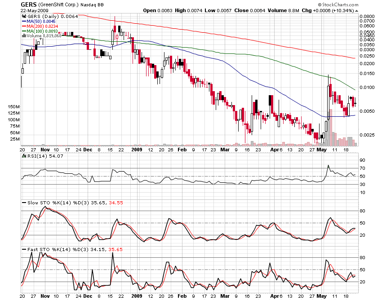The image size is (382, 300).
Task: Click the 0.0150 price axis label
Action: pos(367,74)
